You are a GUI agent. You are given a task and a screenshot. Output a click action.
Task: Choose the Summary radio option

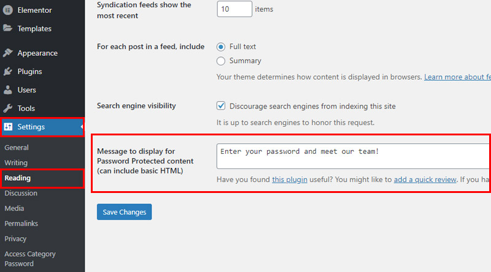click(221, 61)
